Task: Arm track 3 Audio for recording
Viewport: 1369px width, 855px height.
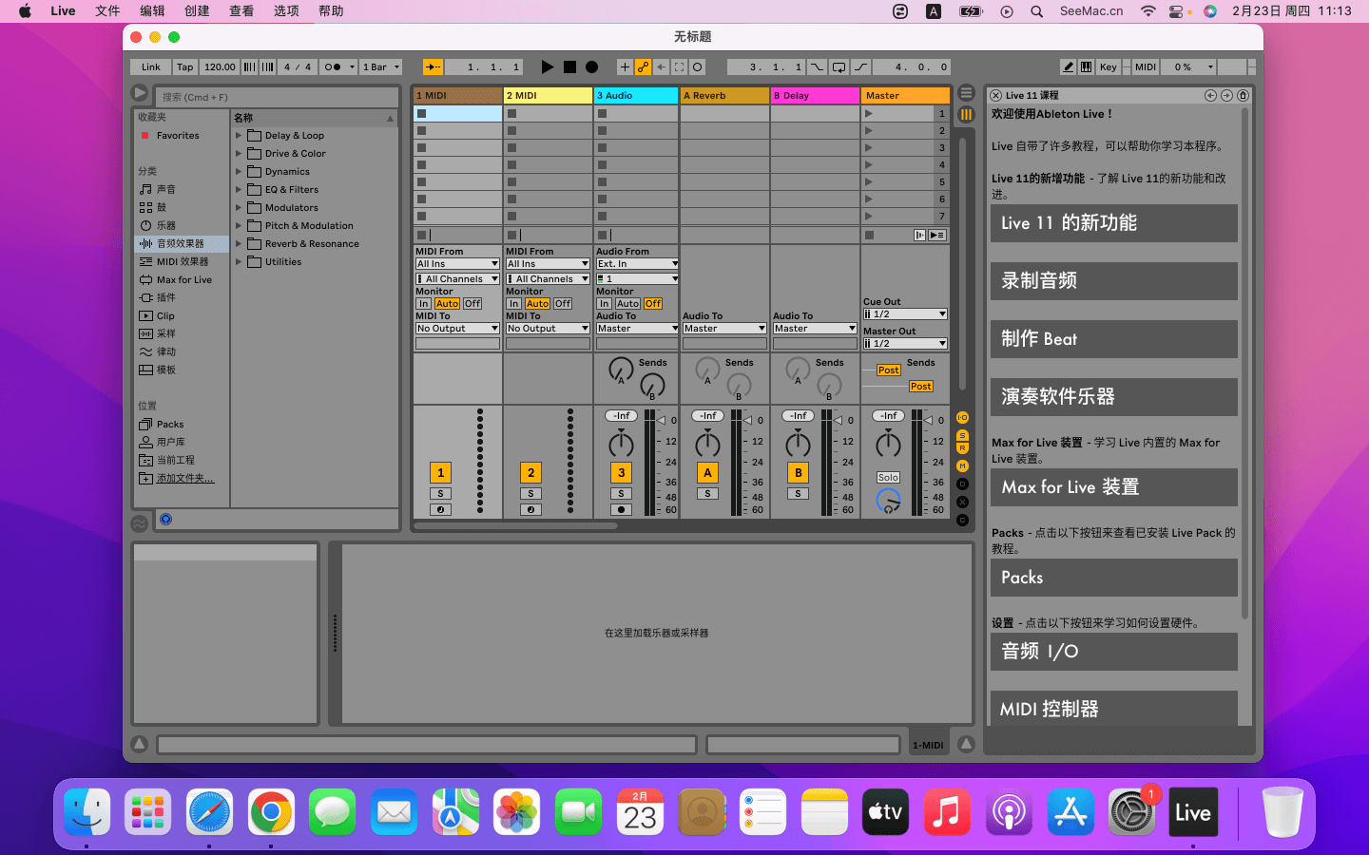Action: point(621,510)
